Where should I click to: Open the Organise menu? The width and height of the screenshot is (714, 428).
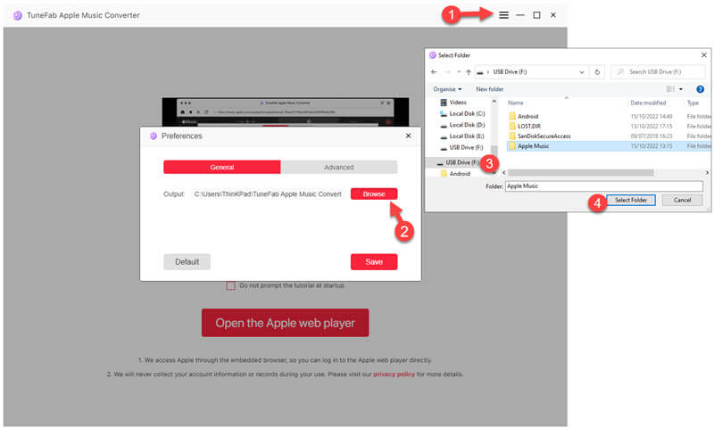pos(447,89)
